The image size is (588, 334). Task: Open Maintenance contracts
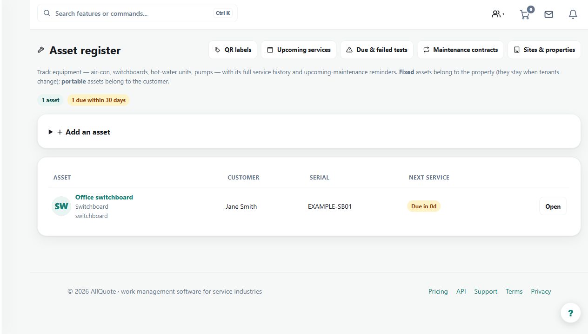(x=461, y=50)
